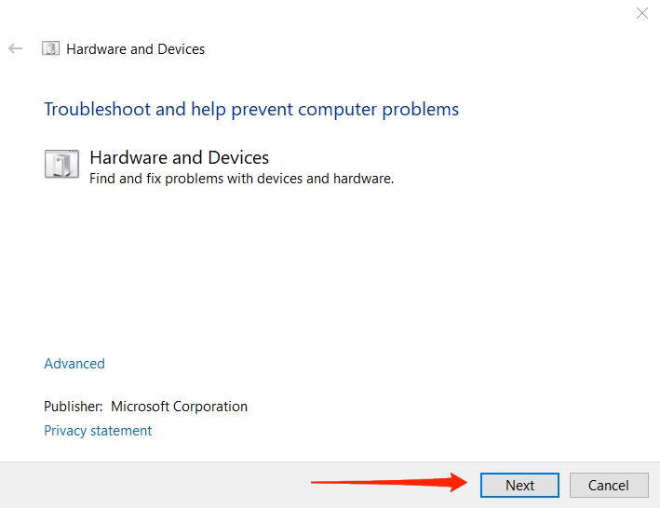
Task: Click the large Hardware and Devices troubleshooter icon
Action: 61,164
